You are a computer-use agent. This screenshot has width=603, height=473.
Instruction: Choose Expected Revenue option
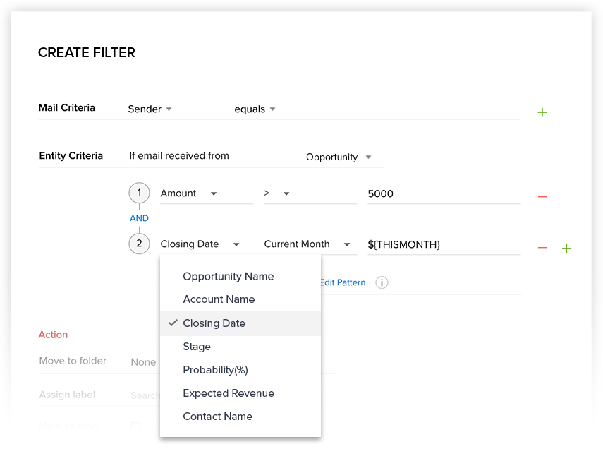228,393
